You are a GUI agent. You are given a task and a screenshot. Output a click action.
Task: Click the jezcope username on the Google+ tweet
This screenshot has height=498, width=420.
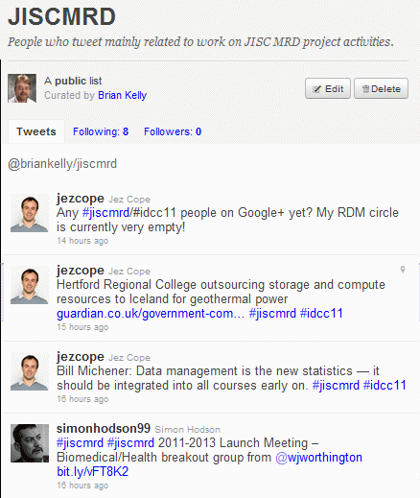(81, 199)
